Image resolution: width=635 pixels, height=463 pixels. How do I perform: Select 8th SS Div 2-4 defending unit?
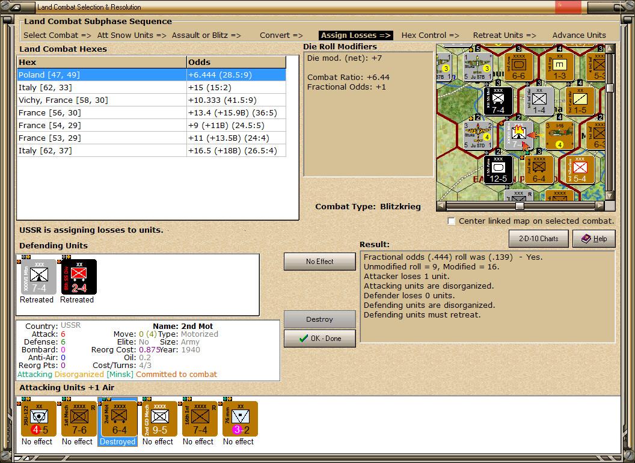[x=79, y=277]
